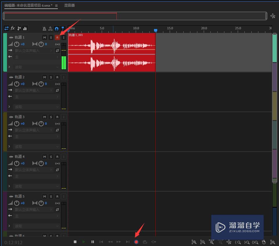
Task: Open input dropdown of 轨道 2
Action: (x=33, y=91)
